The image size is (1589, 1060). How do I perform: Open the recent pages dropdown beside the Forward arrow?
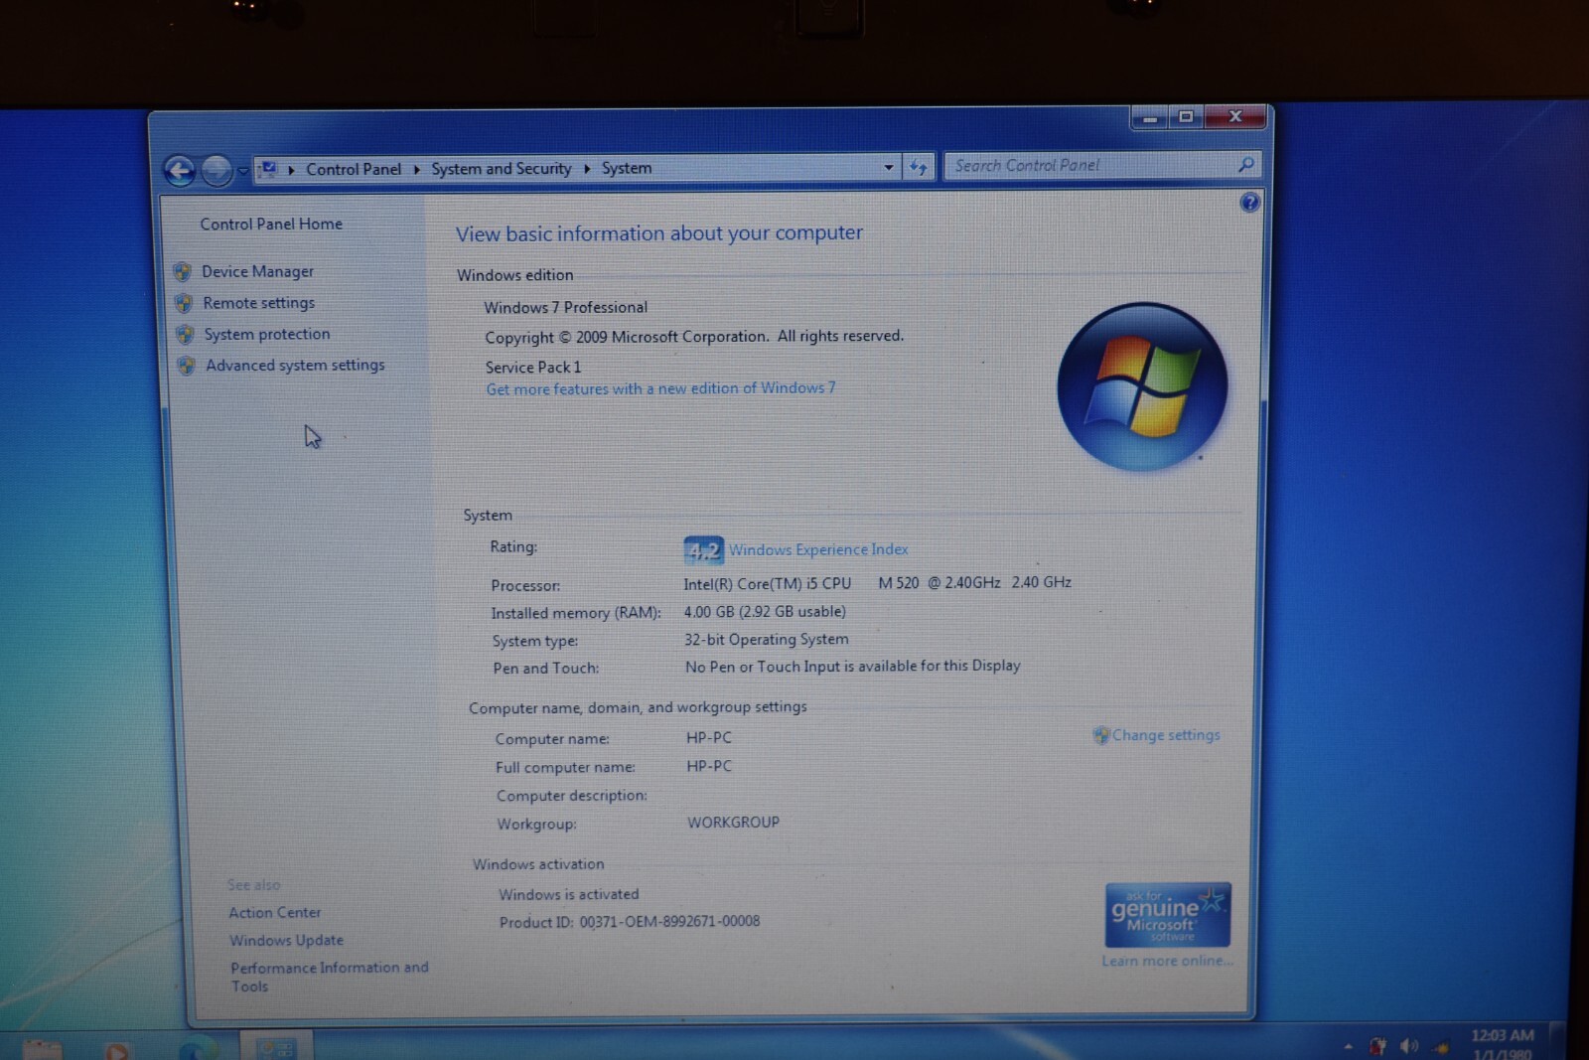(x=242, y=171)
